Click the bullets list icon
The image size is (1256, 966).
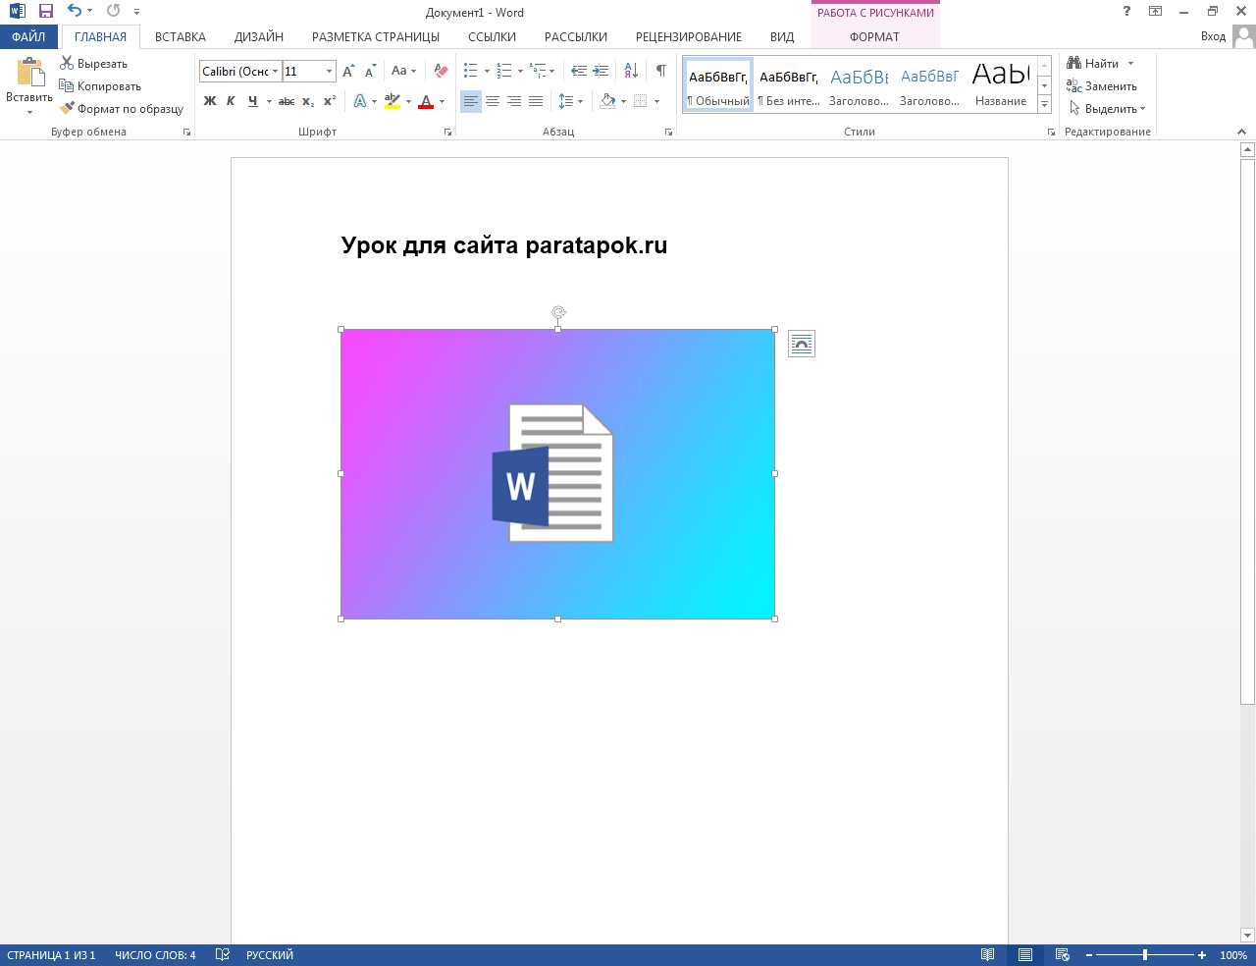471,71
